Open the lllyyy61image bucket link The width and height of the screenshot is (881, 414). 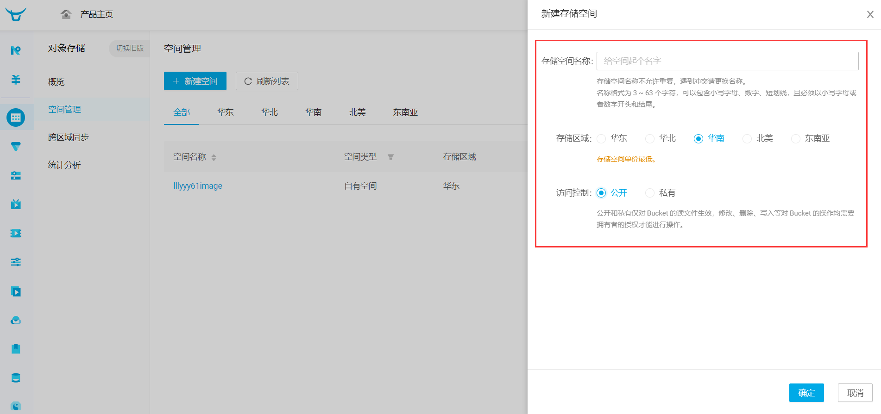198,186
